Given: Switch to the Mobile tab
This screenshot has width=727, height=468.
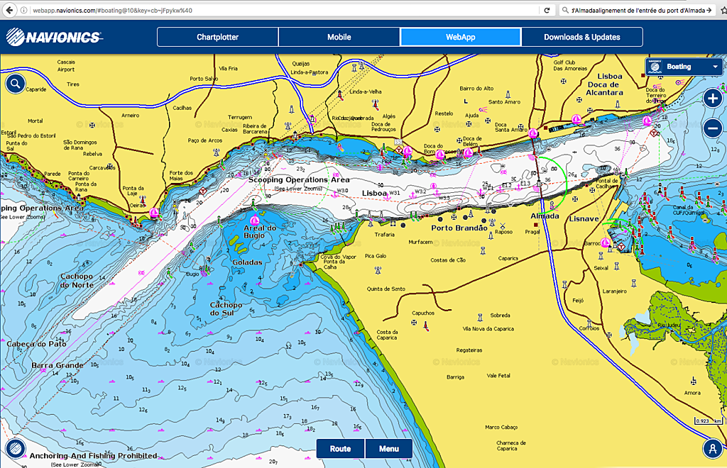Looking at the screenshot, I should 339,37.
